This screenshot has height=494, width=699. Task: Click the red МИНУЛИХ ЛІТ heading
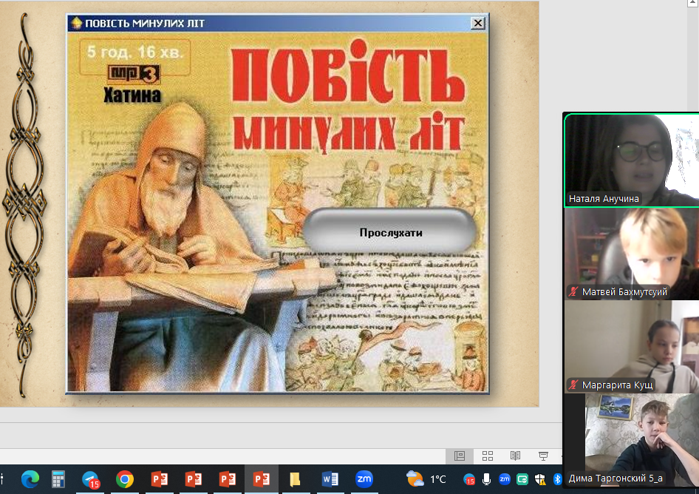point(349,133)
